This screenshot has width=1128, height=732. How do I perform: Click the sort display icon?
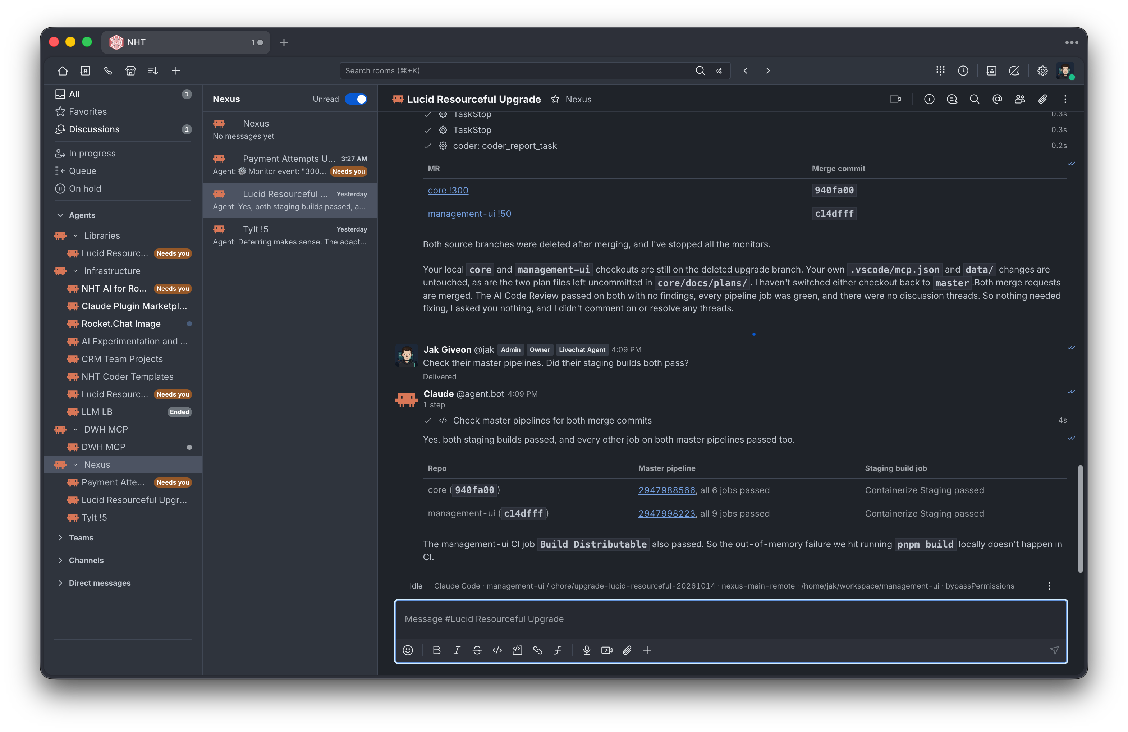153,70
